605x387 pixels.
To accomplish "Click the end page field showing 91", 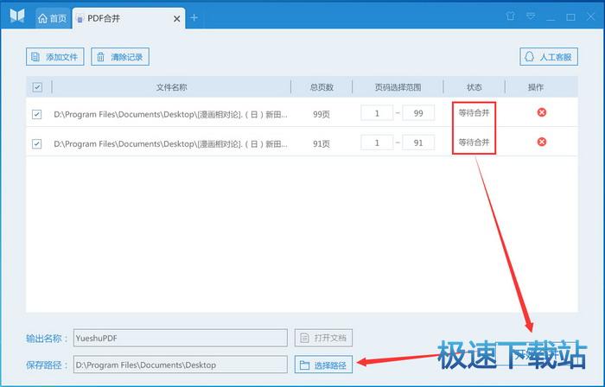I will (x=418, y=143).
